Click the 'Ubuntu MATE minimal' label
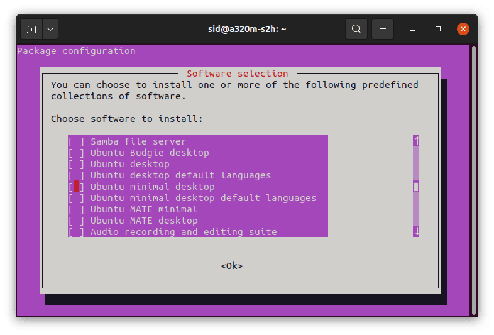Screen dimensions: 494x335 (x=144, y=209)
